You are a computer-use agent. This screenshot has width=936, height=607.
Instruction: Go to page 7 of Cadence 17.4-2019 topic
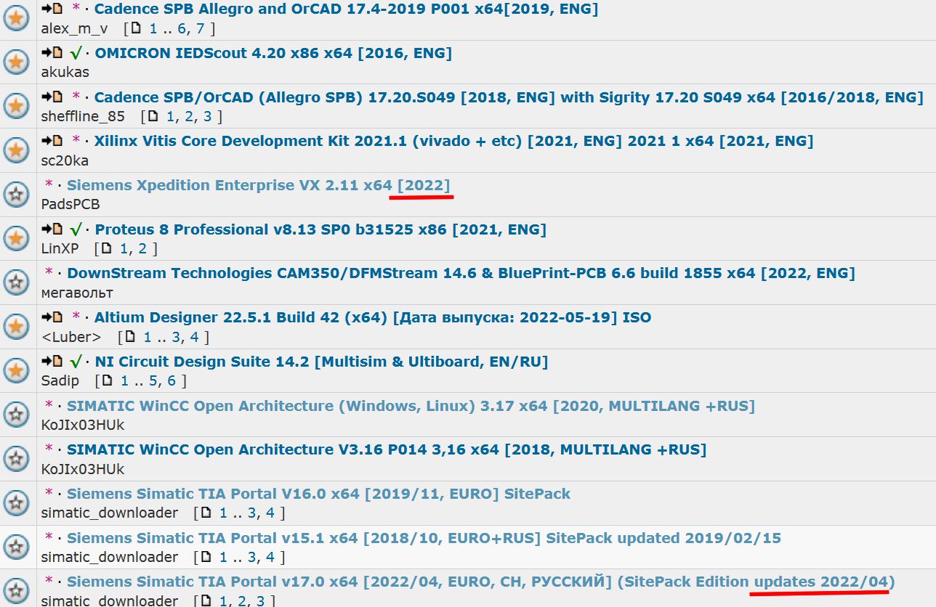click(200, 29)
